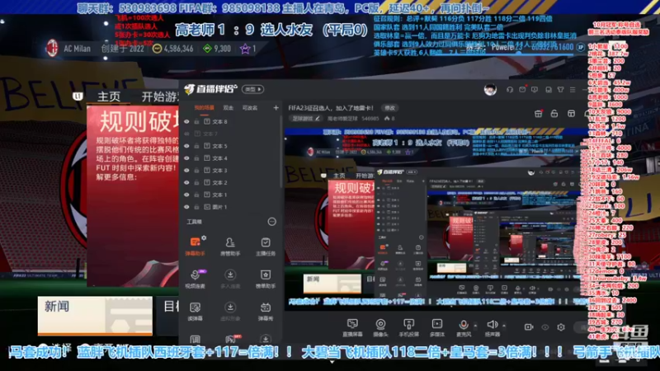Toggle the lock on 图片 1
The height and width of the screenshot is (371, 660).
pos(196,207)
